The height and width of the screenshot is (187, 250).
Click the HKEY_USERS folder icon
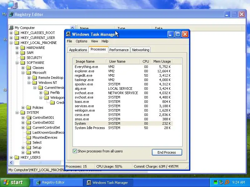coord(17,157)
